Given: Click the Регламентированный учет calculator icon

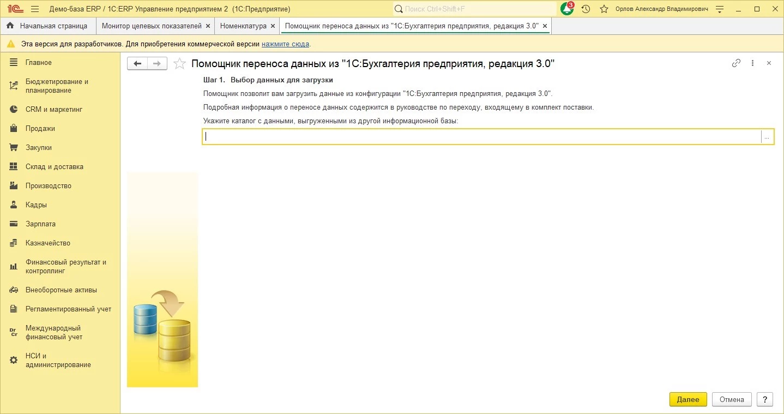Looking at the screenshot, I should point(14,309).
